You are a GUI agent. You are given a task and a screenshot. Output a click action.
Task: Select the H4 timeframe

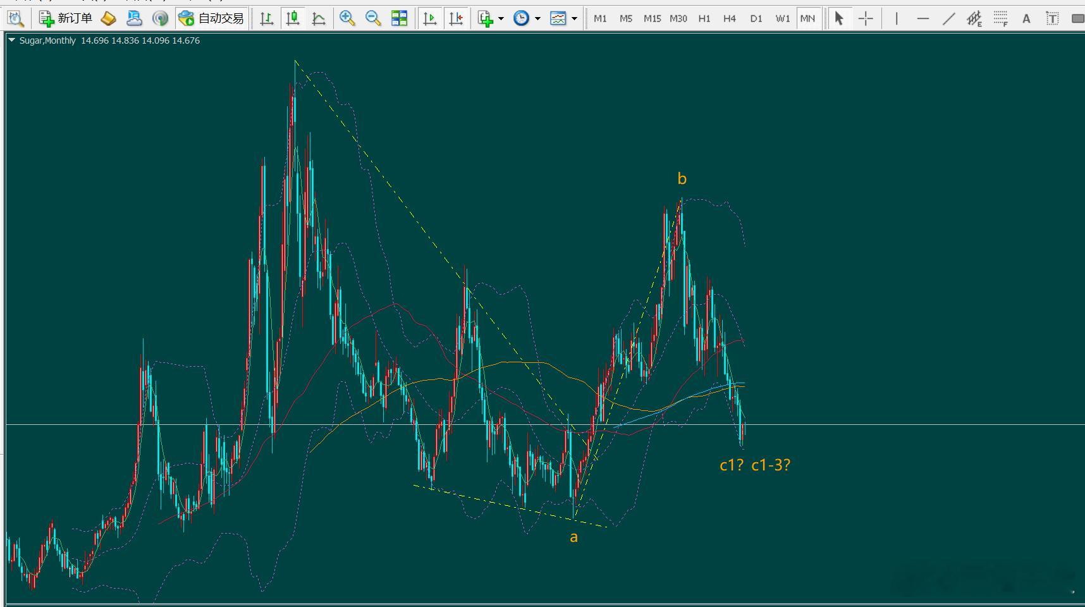(730, 18)
